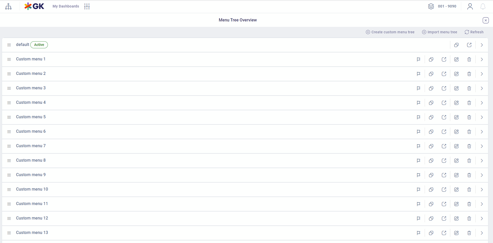Expand the default menu tree chevron

(x=482, y=45)
